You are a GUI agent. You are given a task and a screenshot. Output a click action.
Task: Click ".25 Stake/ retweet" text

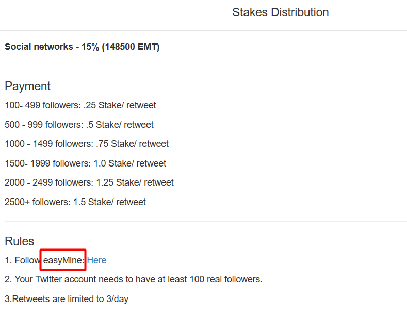pyautogui.click(x=120, y=105)
